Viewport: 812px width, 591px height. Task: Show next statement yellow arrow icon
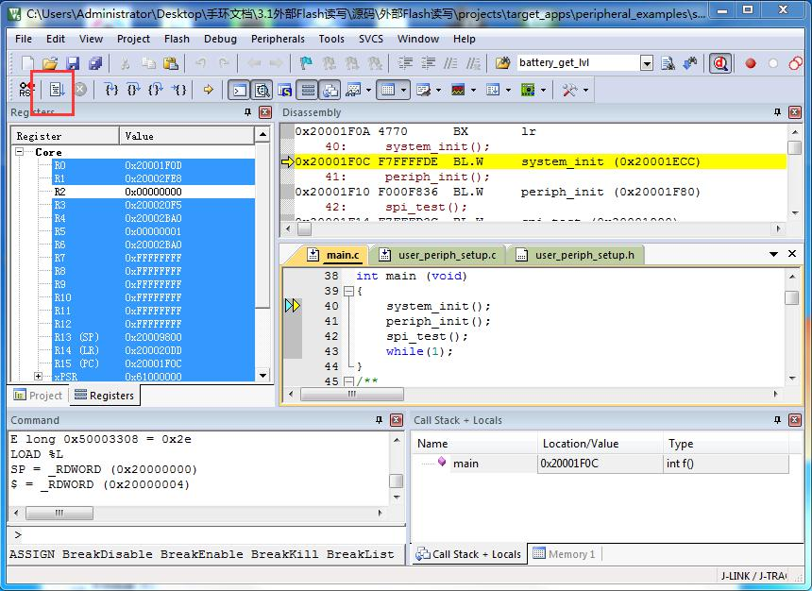pyautogui.click(x=208, y=90)
